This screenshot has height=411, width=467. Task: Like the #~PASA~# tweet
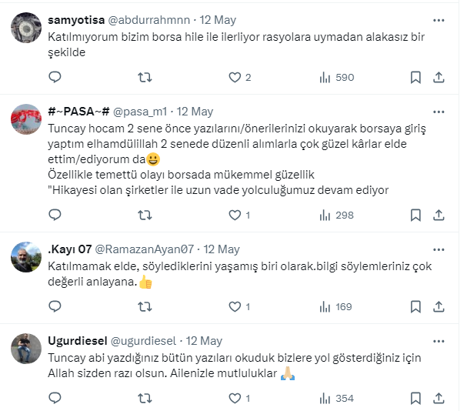[x=235, y=216]
